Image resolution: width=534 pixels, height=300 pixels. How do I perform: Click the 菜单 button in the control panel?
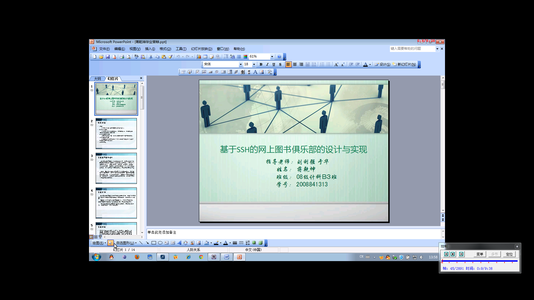480,254
